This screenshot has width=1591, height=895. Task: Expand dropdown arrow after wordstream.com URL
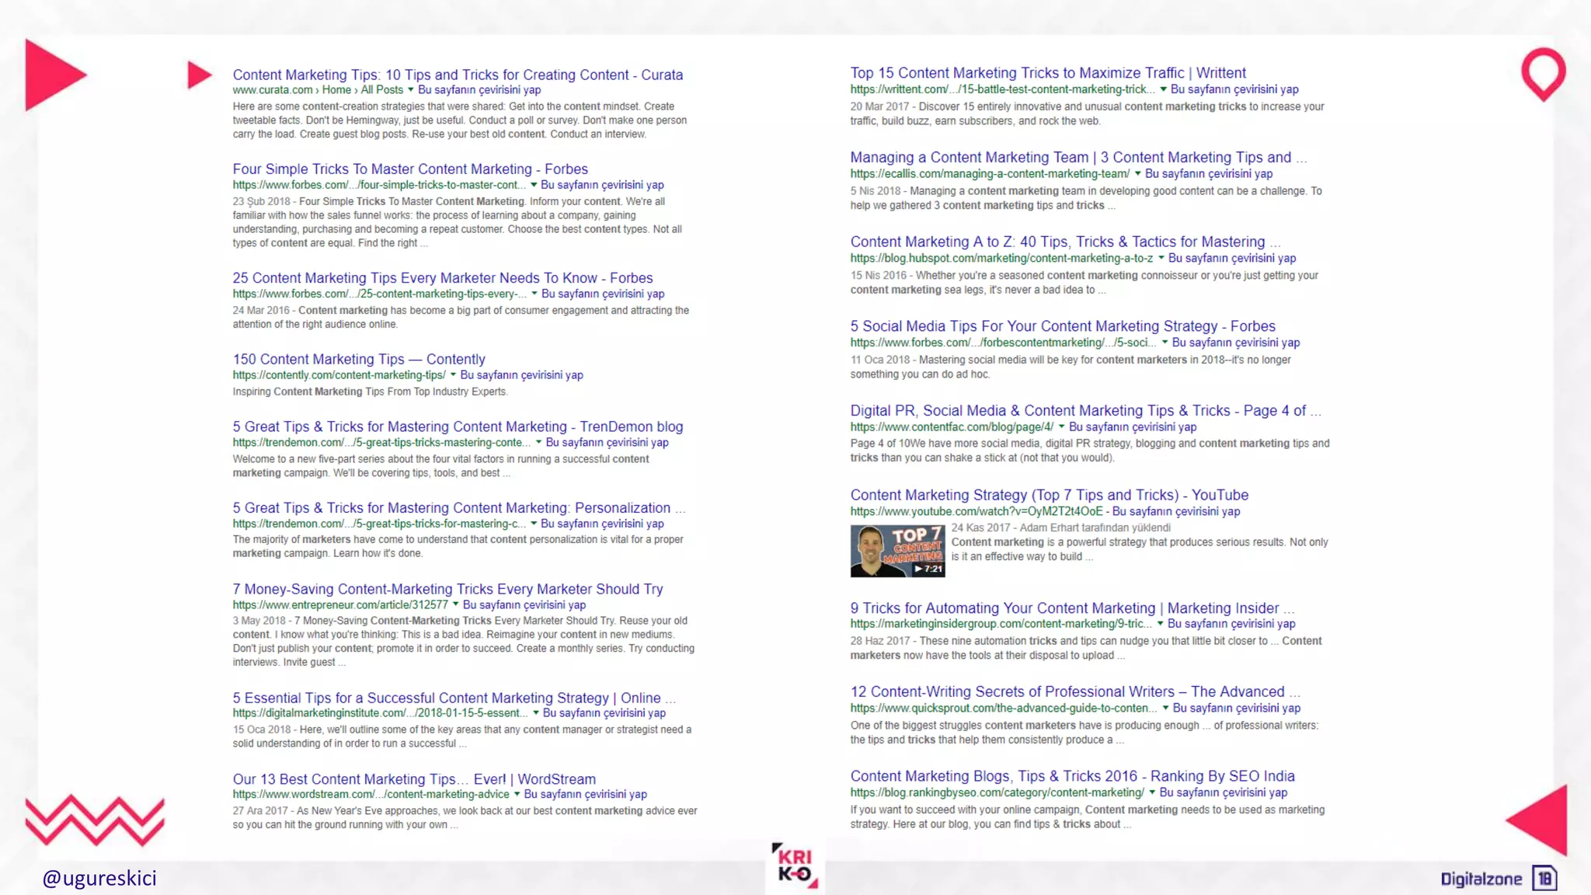click(517, 794)
